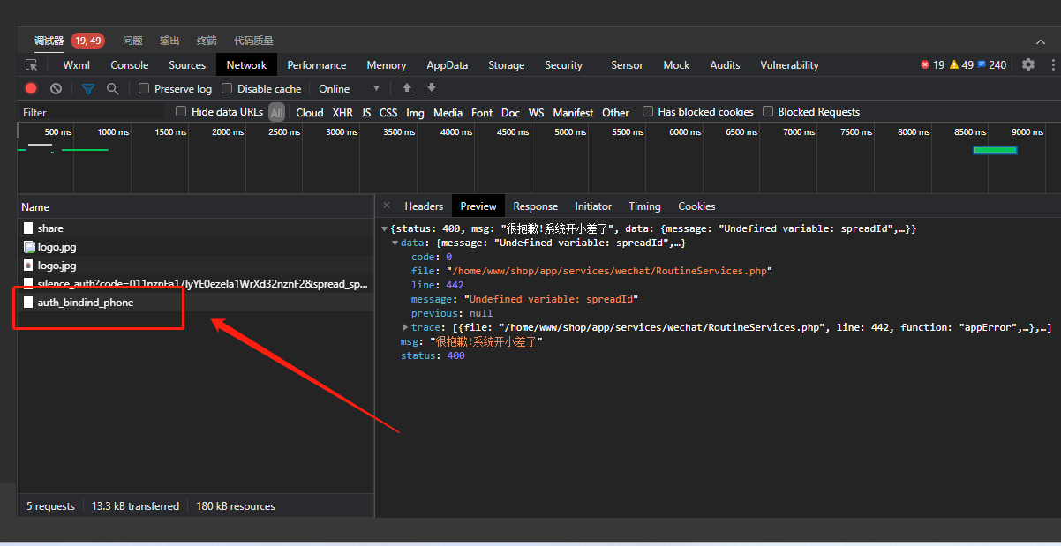Toggle the filter funnel icon
This screenshot has width=1061, height=546.
click(x=88, y=88)
